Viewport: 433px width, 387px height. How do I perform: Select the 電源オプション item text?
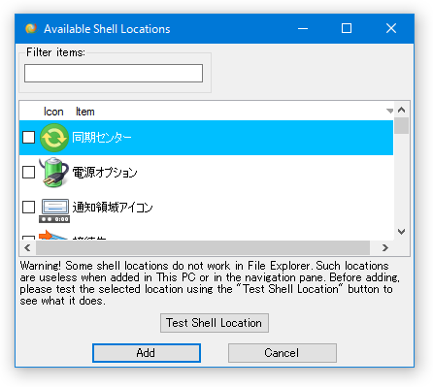pos(105,173)
